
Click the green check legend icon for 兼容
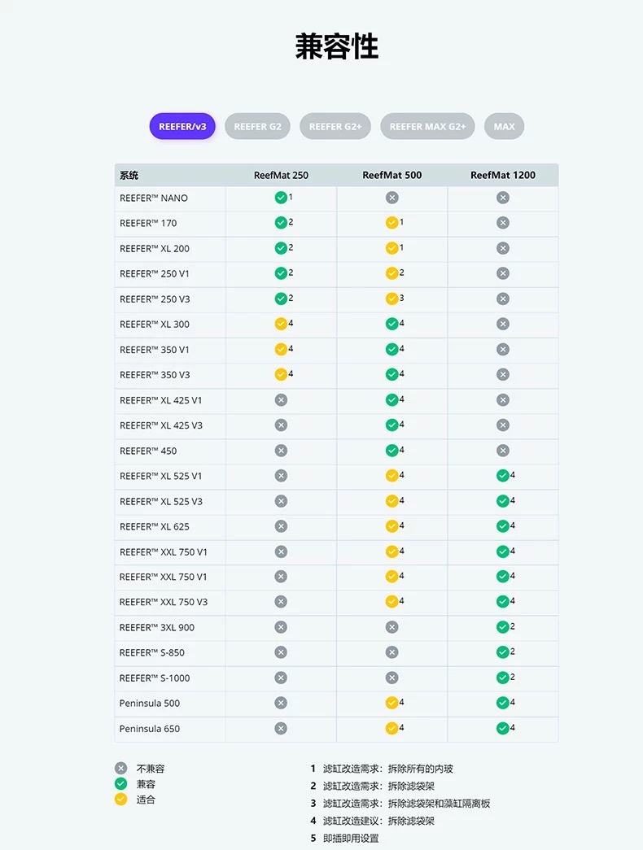120,783
